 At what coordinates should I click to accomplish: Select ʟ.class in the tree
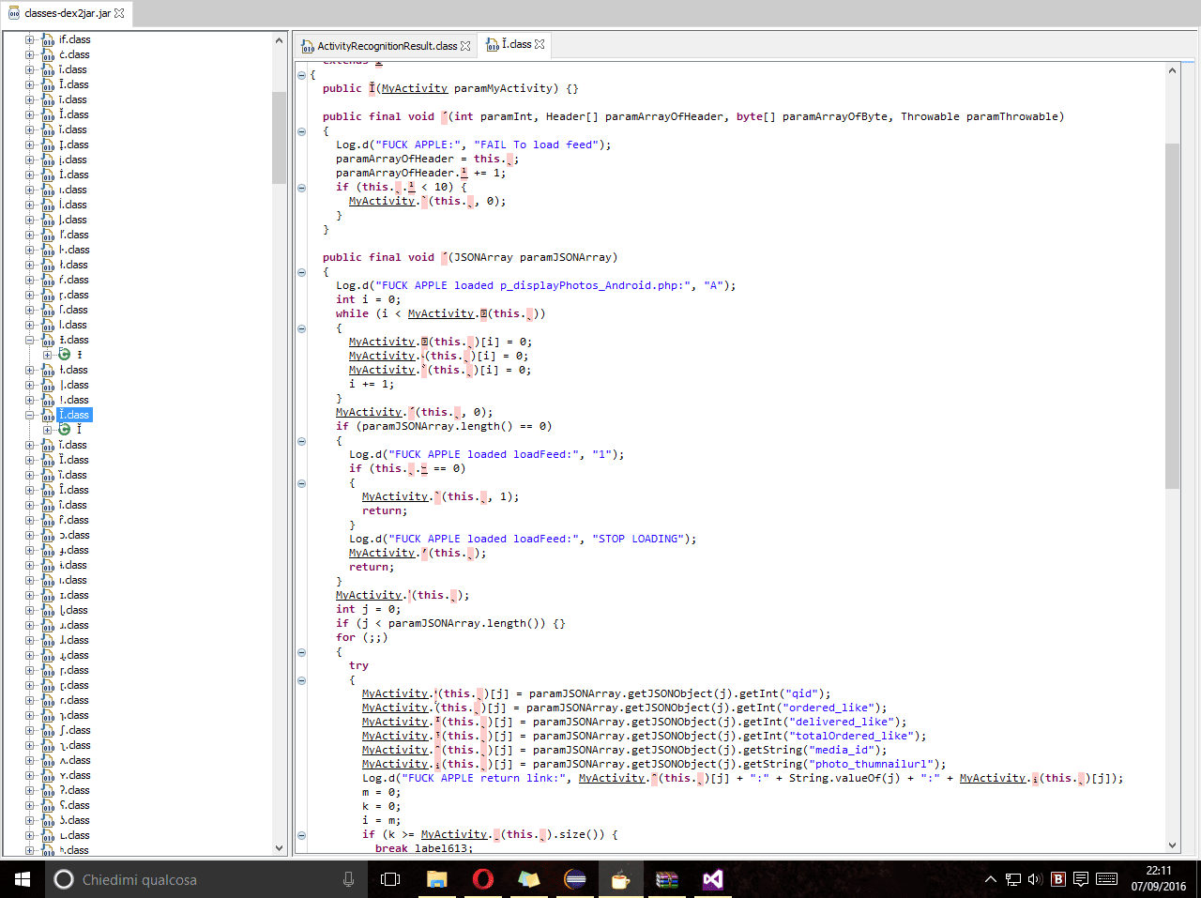(75, 835)
